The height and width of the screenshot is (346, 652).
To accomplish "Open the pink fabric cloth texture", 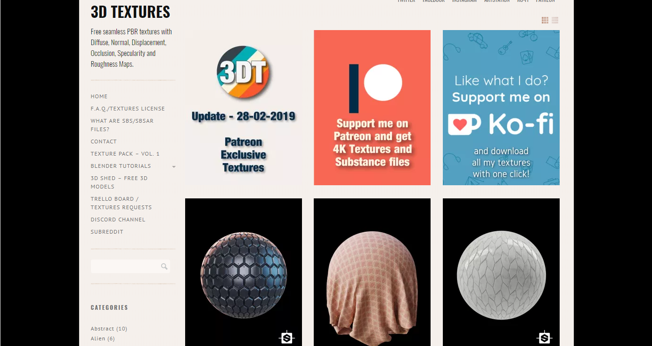I will coord(372,272).
